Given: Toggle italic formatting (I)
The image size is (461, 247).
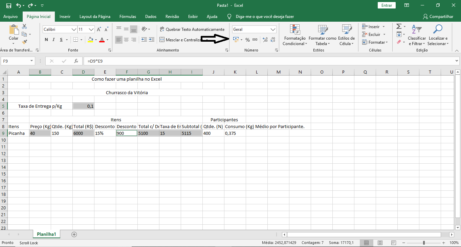Looking at the screenshot, I should click(54, 40).
